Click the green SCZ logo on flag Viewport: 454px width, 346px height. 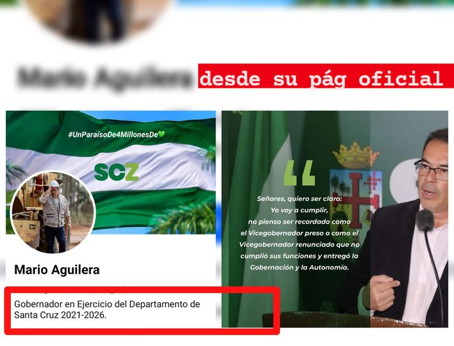click(x=116, y=172)
